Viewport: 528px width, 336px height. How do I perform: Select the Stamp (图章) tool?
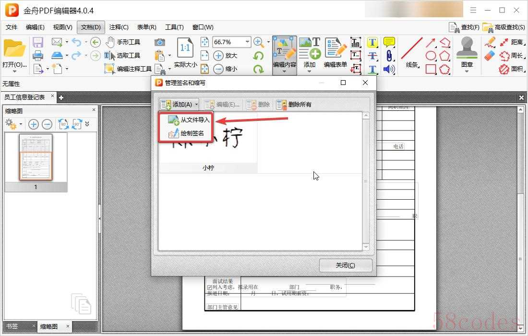[467, 53]
